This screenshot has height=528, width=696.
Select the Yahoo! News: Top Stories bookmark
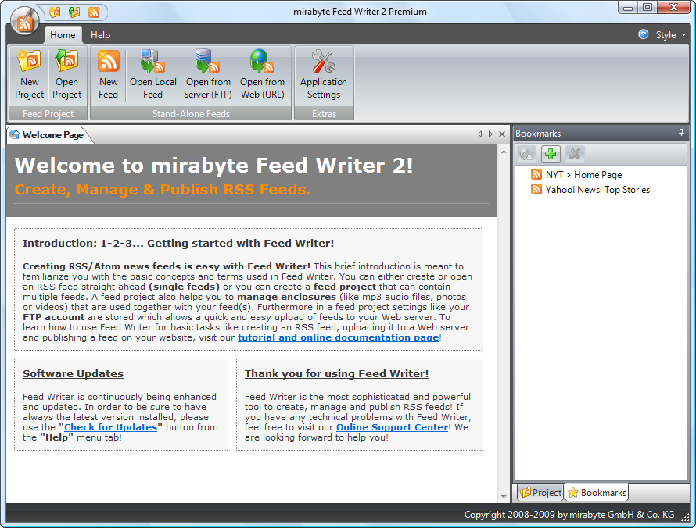(597, 190)
